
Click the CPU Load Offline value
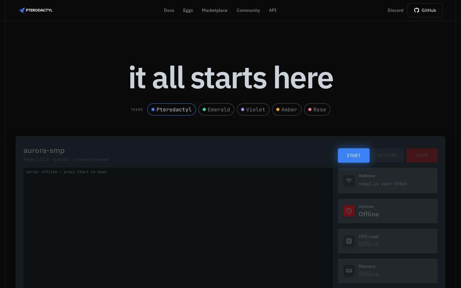pyautogui.click(x=368, y=244)
